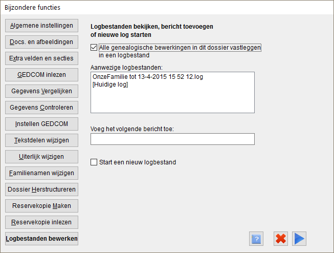Screen dimensions: 334x253
Task: Open Algemene instellingen section
Action: click(x=41, y=26)
